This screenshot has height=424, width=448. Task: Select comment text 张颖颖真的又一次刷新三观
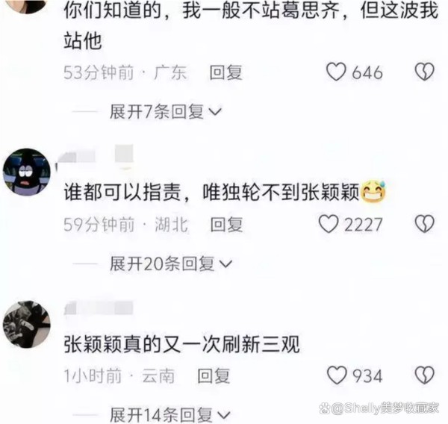[182, 344]
